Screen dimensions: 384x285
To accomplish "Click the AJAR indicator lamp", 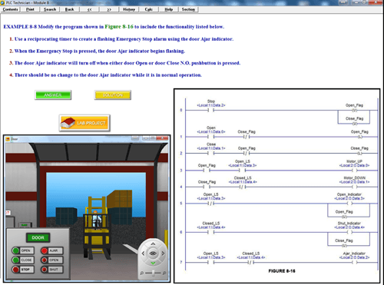I will 45,250.
